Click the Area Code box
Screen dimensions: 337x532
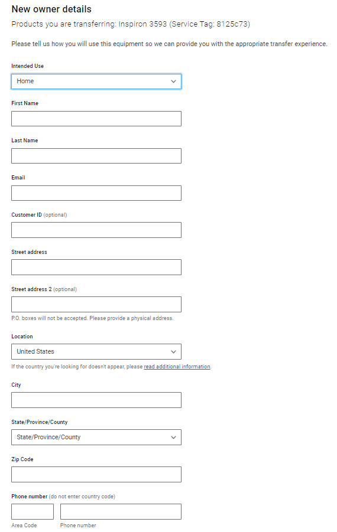[33, 512]
